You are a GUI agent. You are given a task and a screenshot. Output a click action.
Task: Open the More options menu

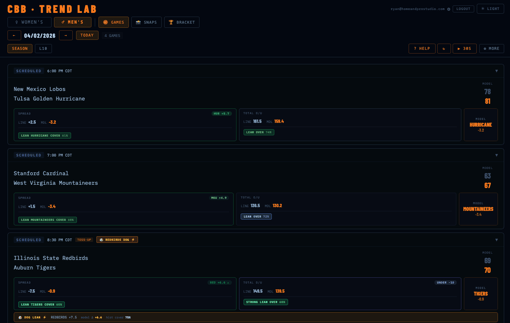coord(491,49)
